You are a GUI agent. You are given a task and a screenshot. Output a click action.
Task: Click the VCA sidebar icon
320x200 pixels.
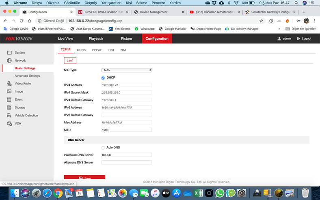click(x=9, y=123)
